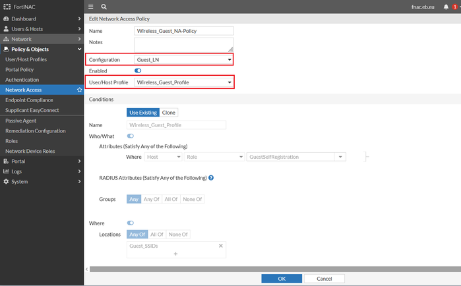
Task: Open the User/Host Profile dropdown
Action: click(x=184, y=82)
